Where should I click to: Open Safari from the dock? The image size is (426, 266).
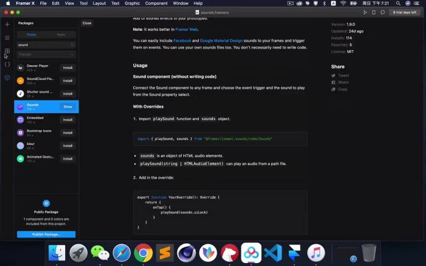[122, 253]
